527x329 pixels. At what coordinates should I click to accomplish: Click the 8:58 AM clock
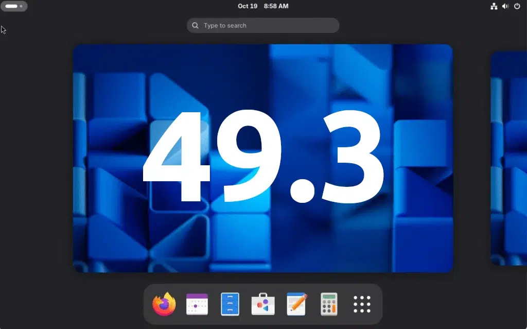point(277,6)
